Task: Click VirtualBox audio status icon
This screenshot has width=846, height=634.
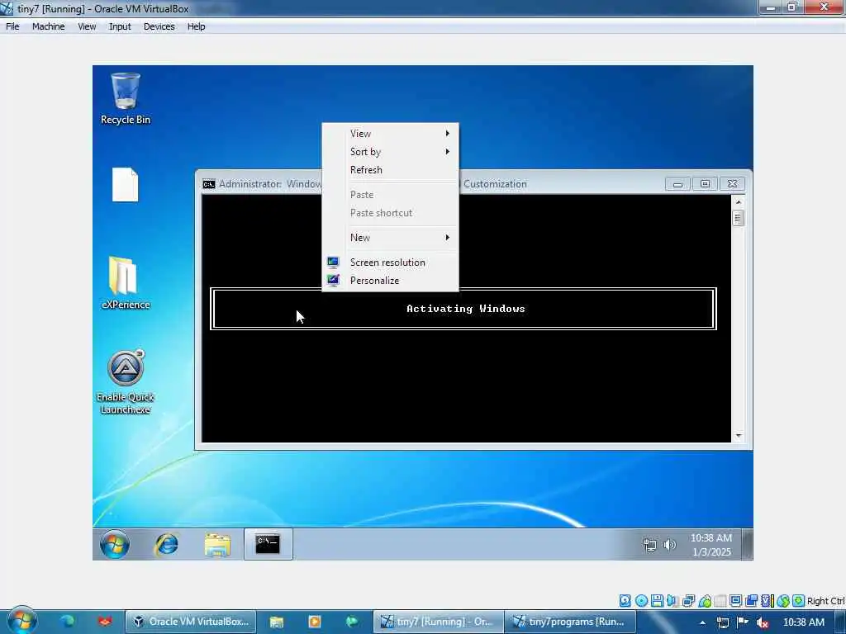Action: (673, 601)
